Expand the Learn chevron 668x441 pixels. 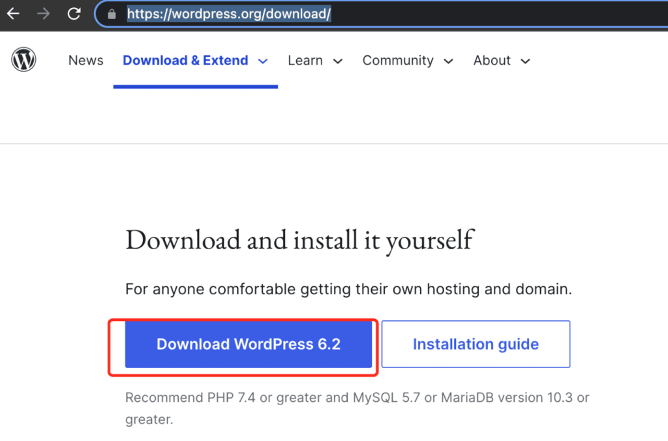(x=338, y=61)
